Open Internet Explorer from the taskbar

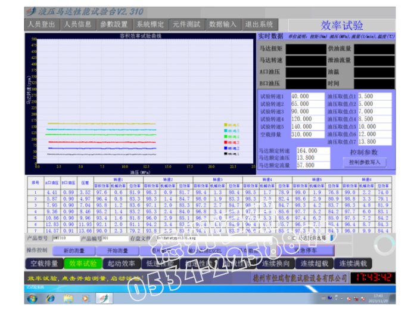tap(49, 297)
